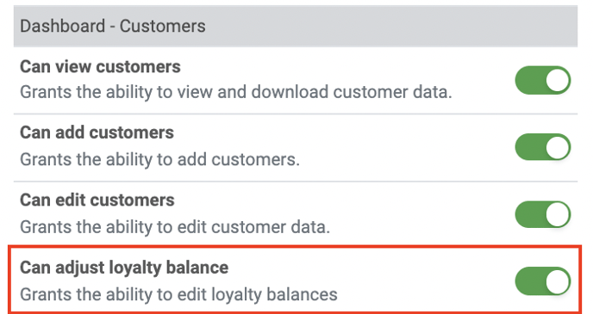Click white knob on view customers switch
This screenshot has width=593, height=314.
pos(557,80)
